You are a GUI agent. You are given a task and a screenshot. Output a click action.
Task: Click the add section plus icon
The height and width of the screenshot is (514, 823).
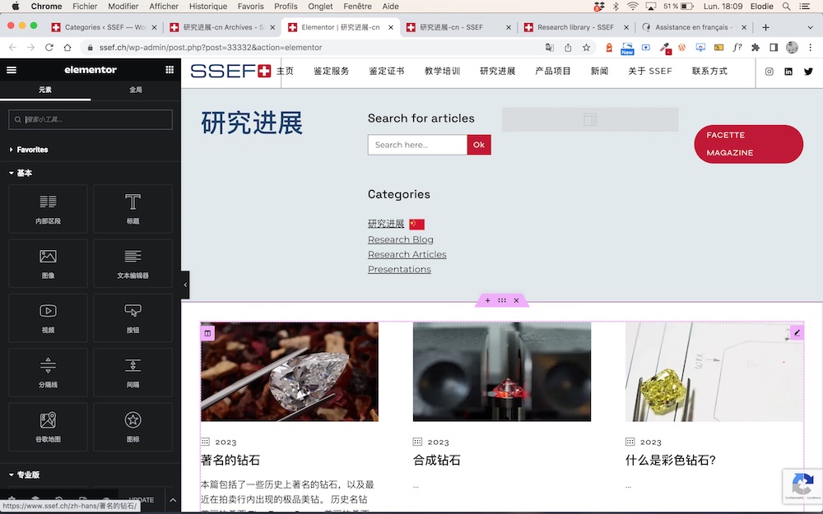487,300
